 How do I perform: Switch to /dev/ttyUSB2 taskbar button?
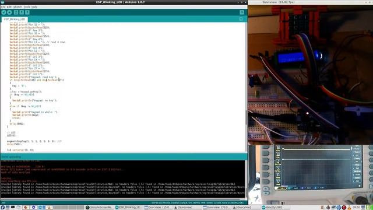275,208
